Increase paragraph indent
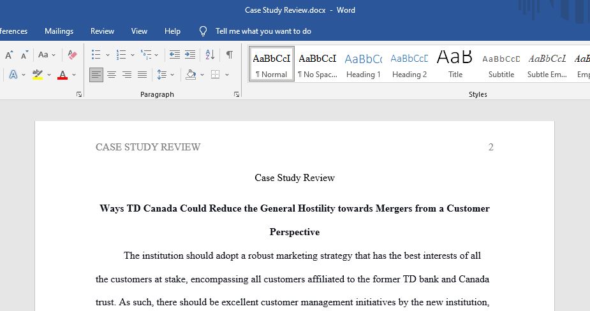Image resolution: width=590 pixels, height=311 pixels. click(190, 55)
